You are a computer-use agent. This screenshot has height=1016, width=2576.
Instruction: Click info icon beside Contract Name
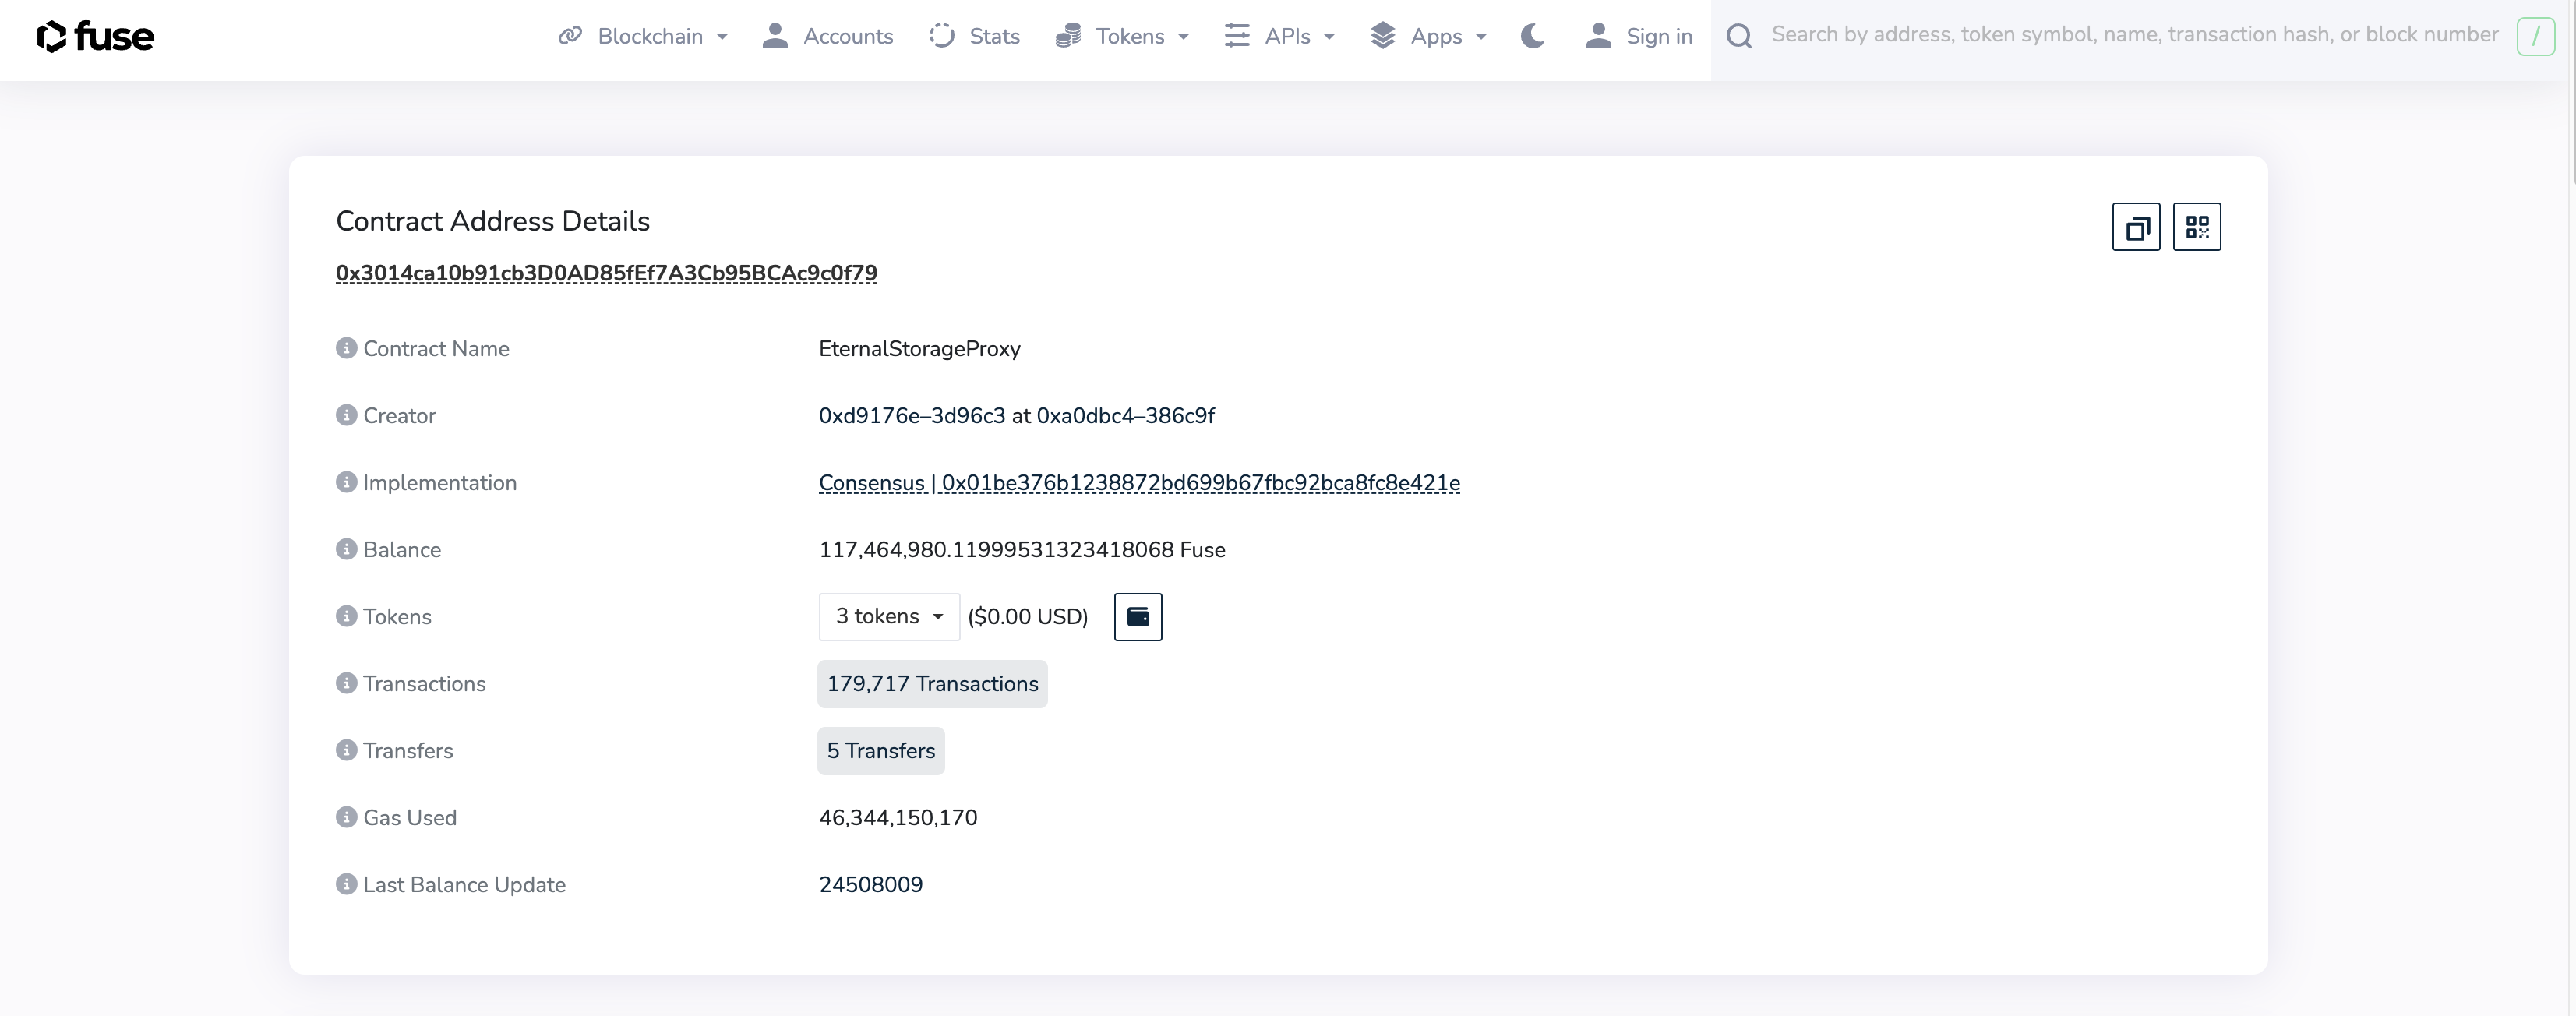click(x=346, y=349)
